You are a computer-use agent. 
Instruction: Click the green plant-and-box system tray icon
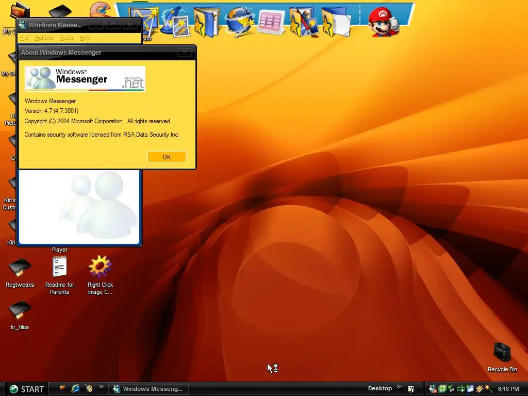(451, 389)
